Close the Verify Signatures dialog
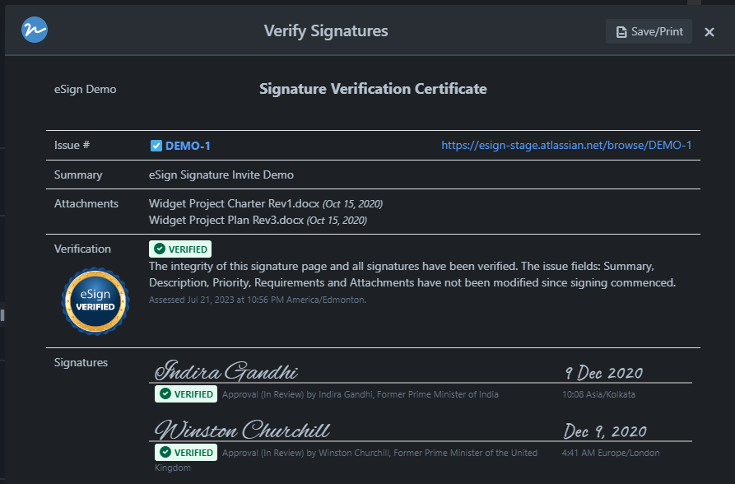This screenshot has width=735, height=484. point(709,32)
